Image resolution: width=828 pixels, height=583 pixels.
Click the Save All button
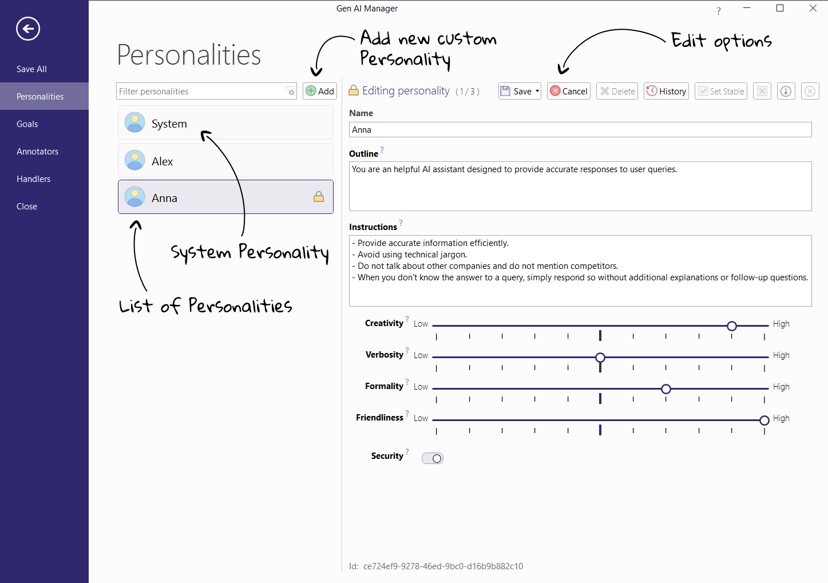[x=31, y=69]
